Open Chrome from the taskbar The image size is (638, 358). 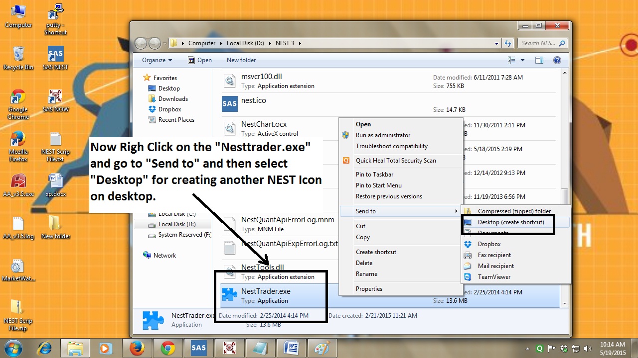click(x=168, y=348)
